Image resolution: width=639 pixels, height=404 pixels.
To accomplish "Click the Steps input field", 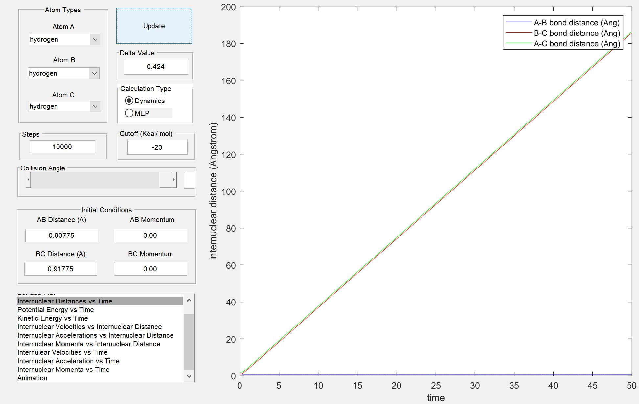I will pos(62,147).
